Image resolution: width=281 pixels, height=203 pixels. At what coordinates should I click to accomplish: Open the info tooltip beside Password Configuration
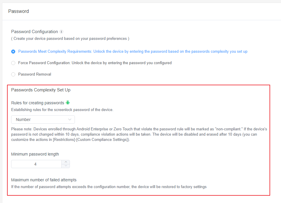(61, 31)
